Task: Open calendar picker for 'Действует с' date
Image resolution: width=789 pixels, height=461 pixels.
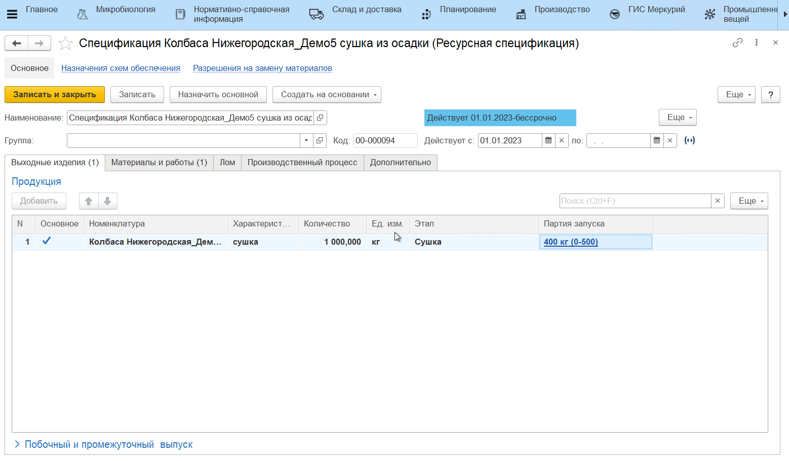Action: 548,140
